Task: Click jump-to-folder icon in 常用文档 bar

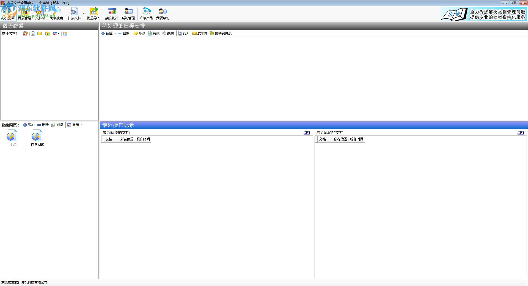Action: [48, 34]
